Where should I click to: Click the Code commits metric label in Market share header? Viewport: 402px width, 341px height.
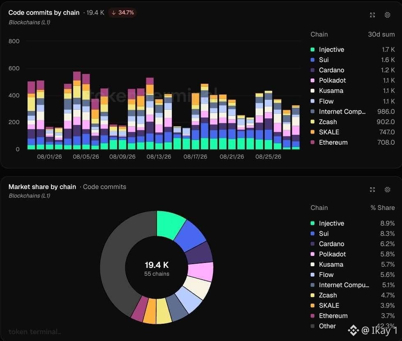pyautogui.click(x=104, y=187)
